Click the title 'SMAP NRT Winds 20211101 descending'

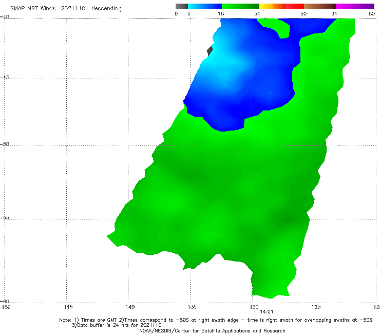(x=66, y=8)
